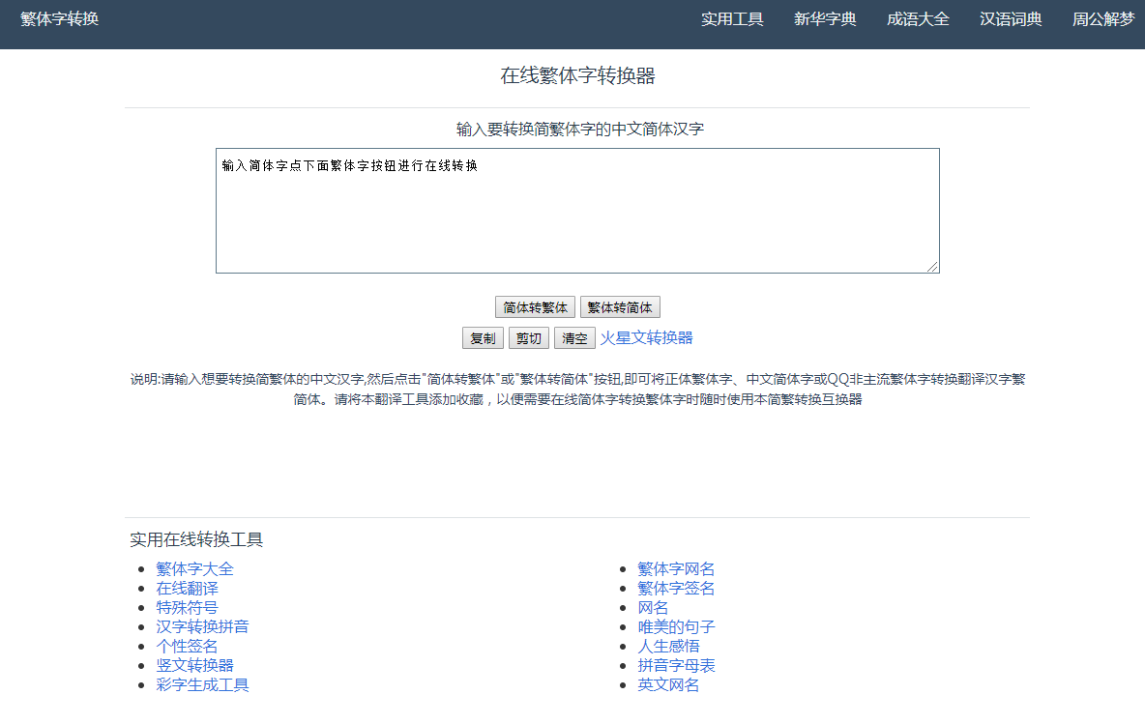Open the 汉字转换拼音 tool link

point(202,627)
